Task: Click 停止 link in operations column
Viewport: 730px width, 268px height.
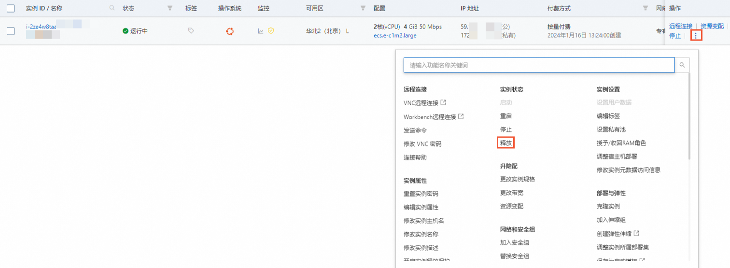Action: coord(675,35)
